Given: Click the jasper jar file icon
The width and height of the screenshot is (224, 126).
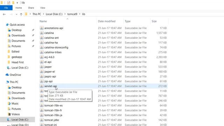Looking at the screenshot, I should point(42,67).
